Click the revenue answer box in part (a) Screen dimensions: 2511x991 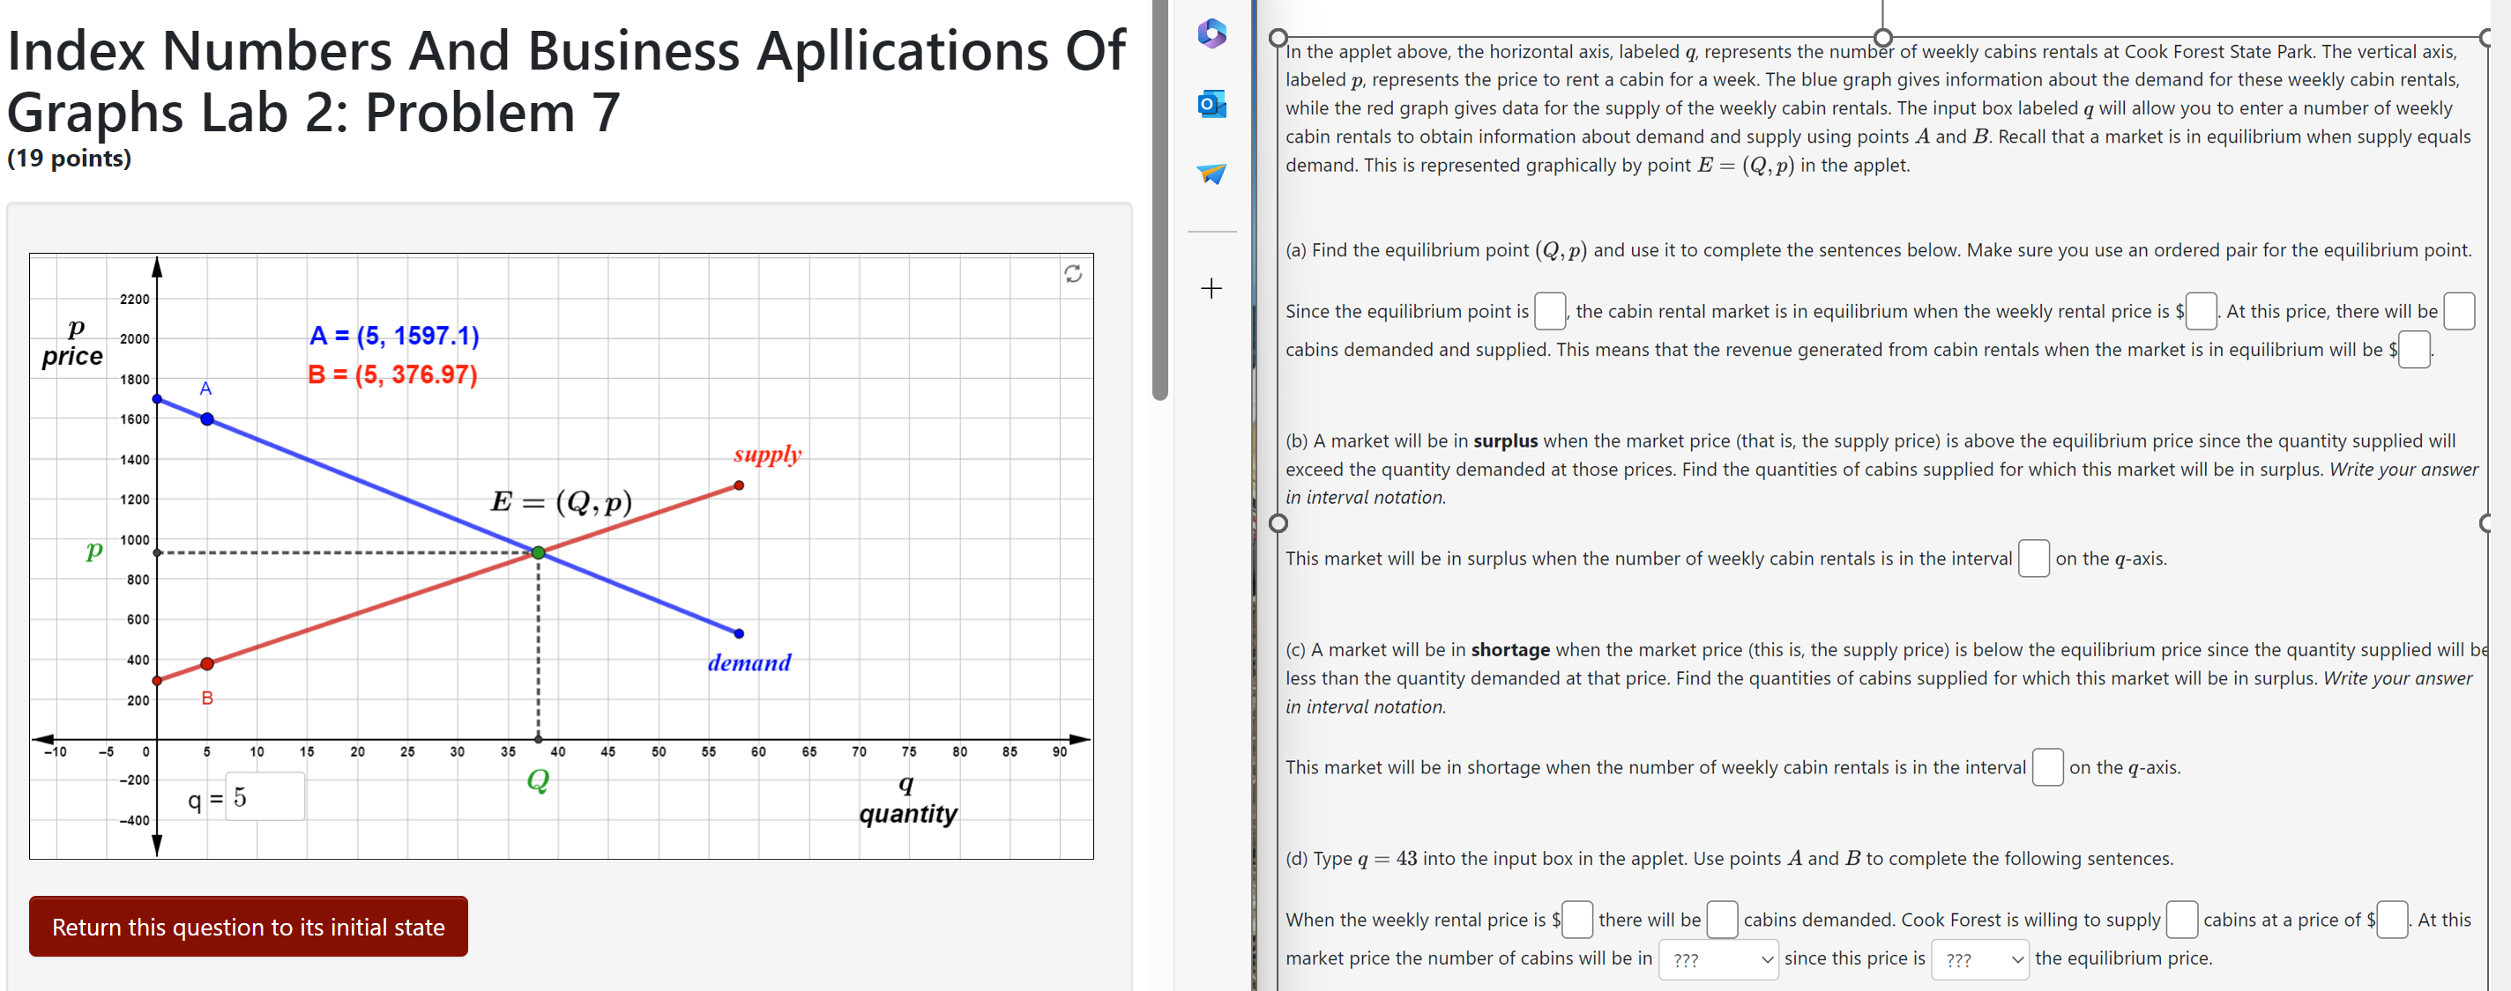click(x=2413, y=350)
